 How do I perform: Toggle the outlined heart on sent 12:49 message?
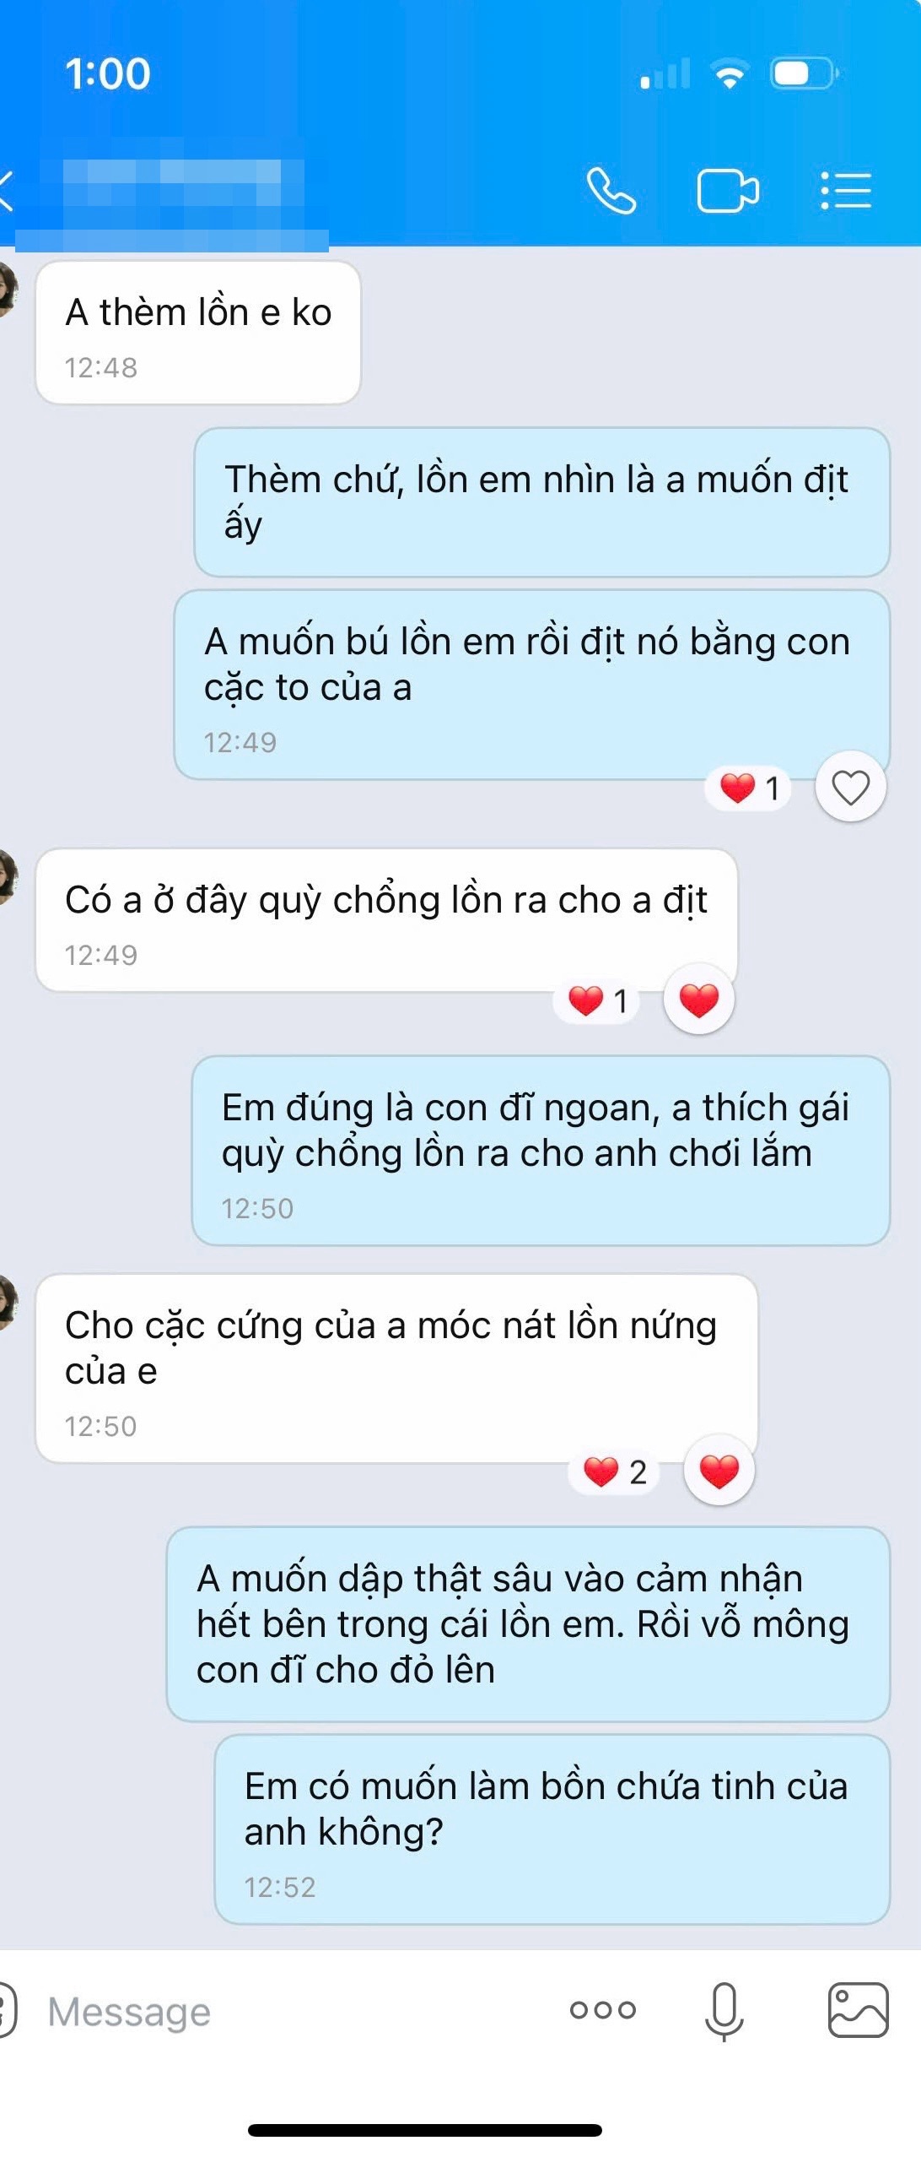pos(850,787)
